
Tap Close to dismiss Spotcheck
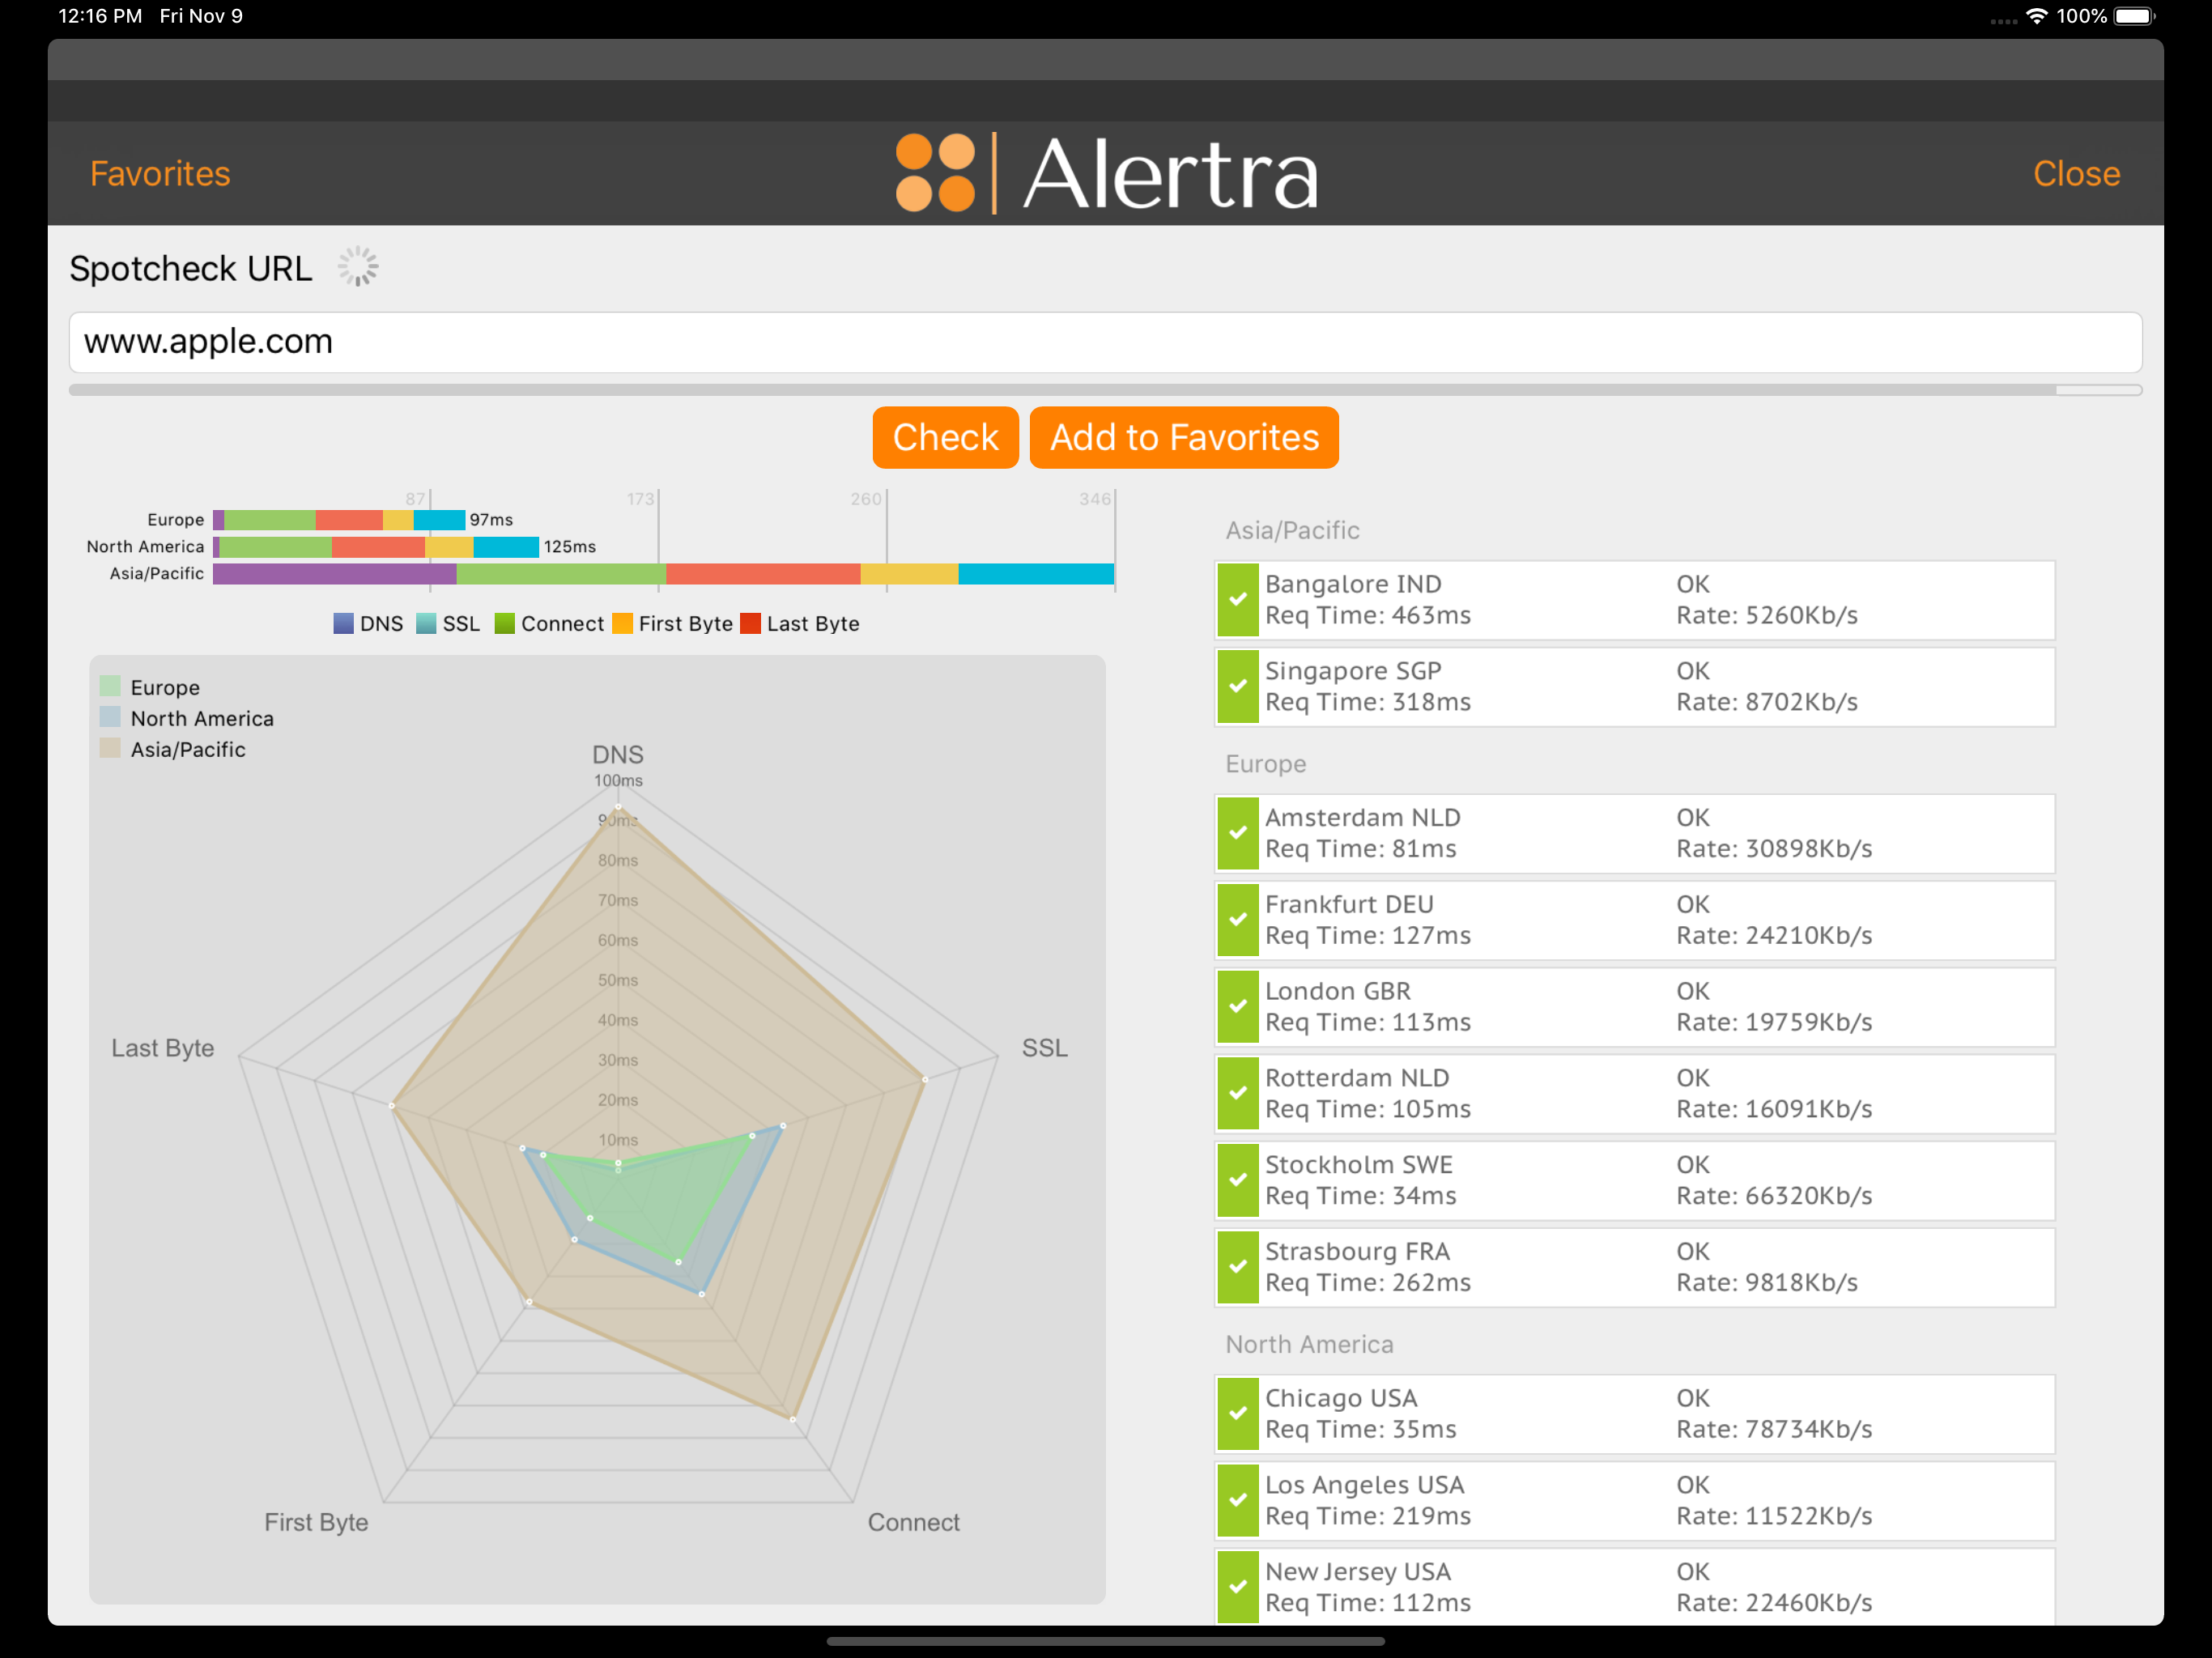(x=2076, y=174)
